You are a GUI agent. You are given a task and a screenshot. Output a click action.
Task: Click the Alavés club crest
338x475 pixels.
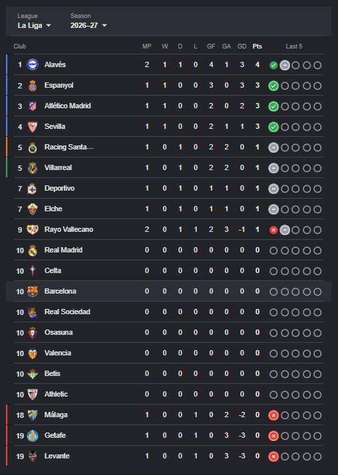pos(33,64)
